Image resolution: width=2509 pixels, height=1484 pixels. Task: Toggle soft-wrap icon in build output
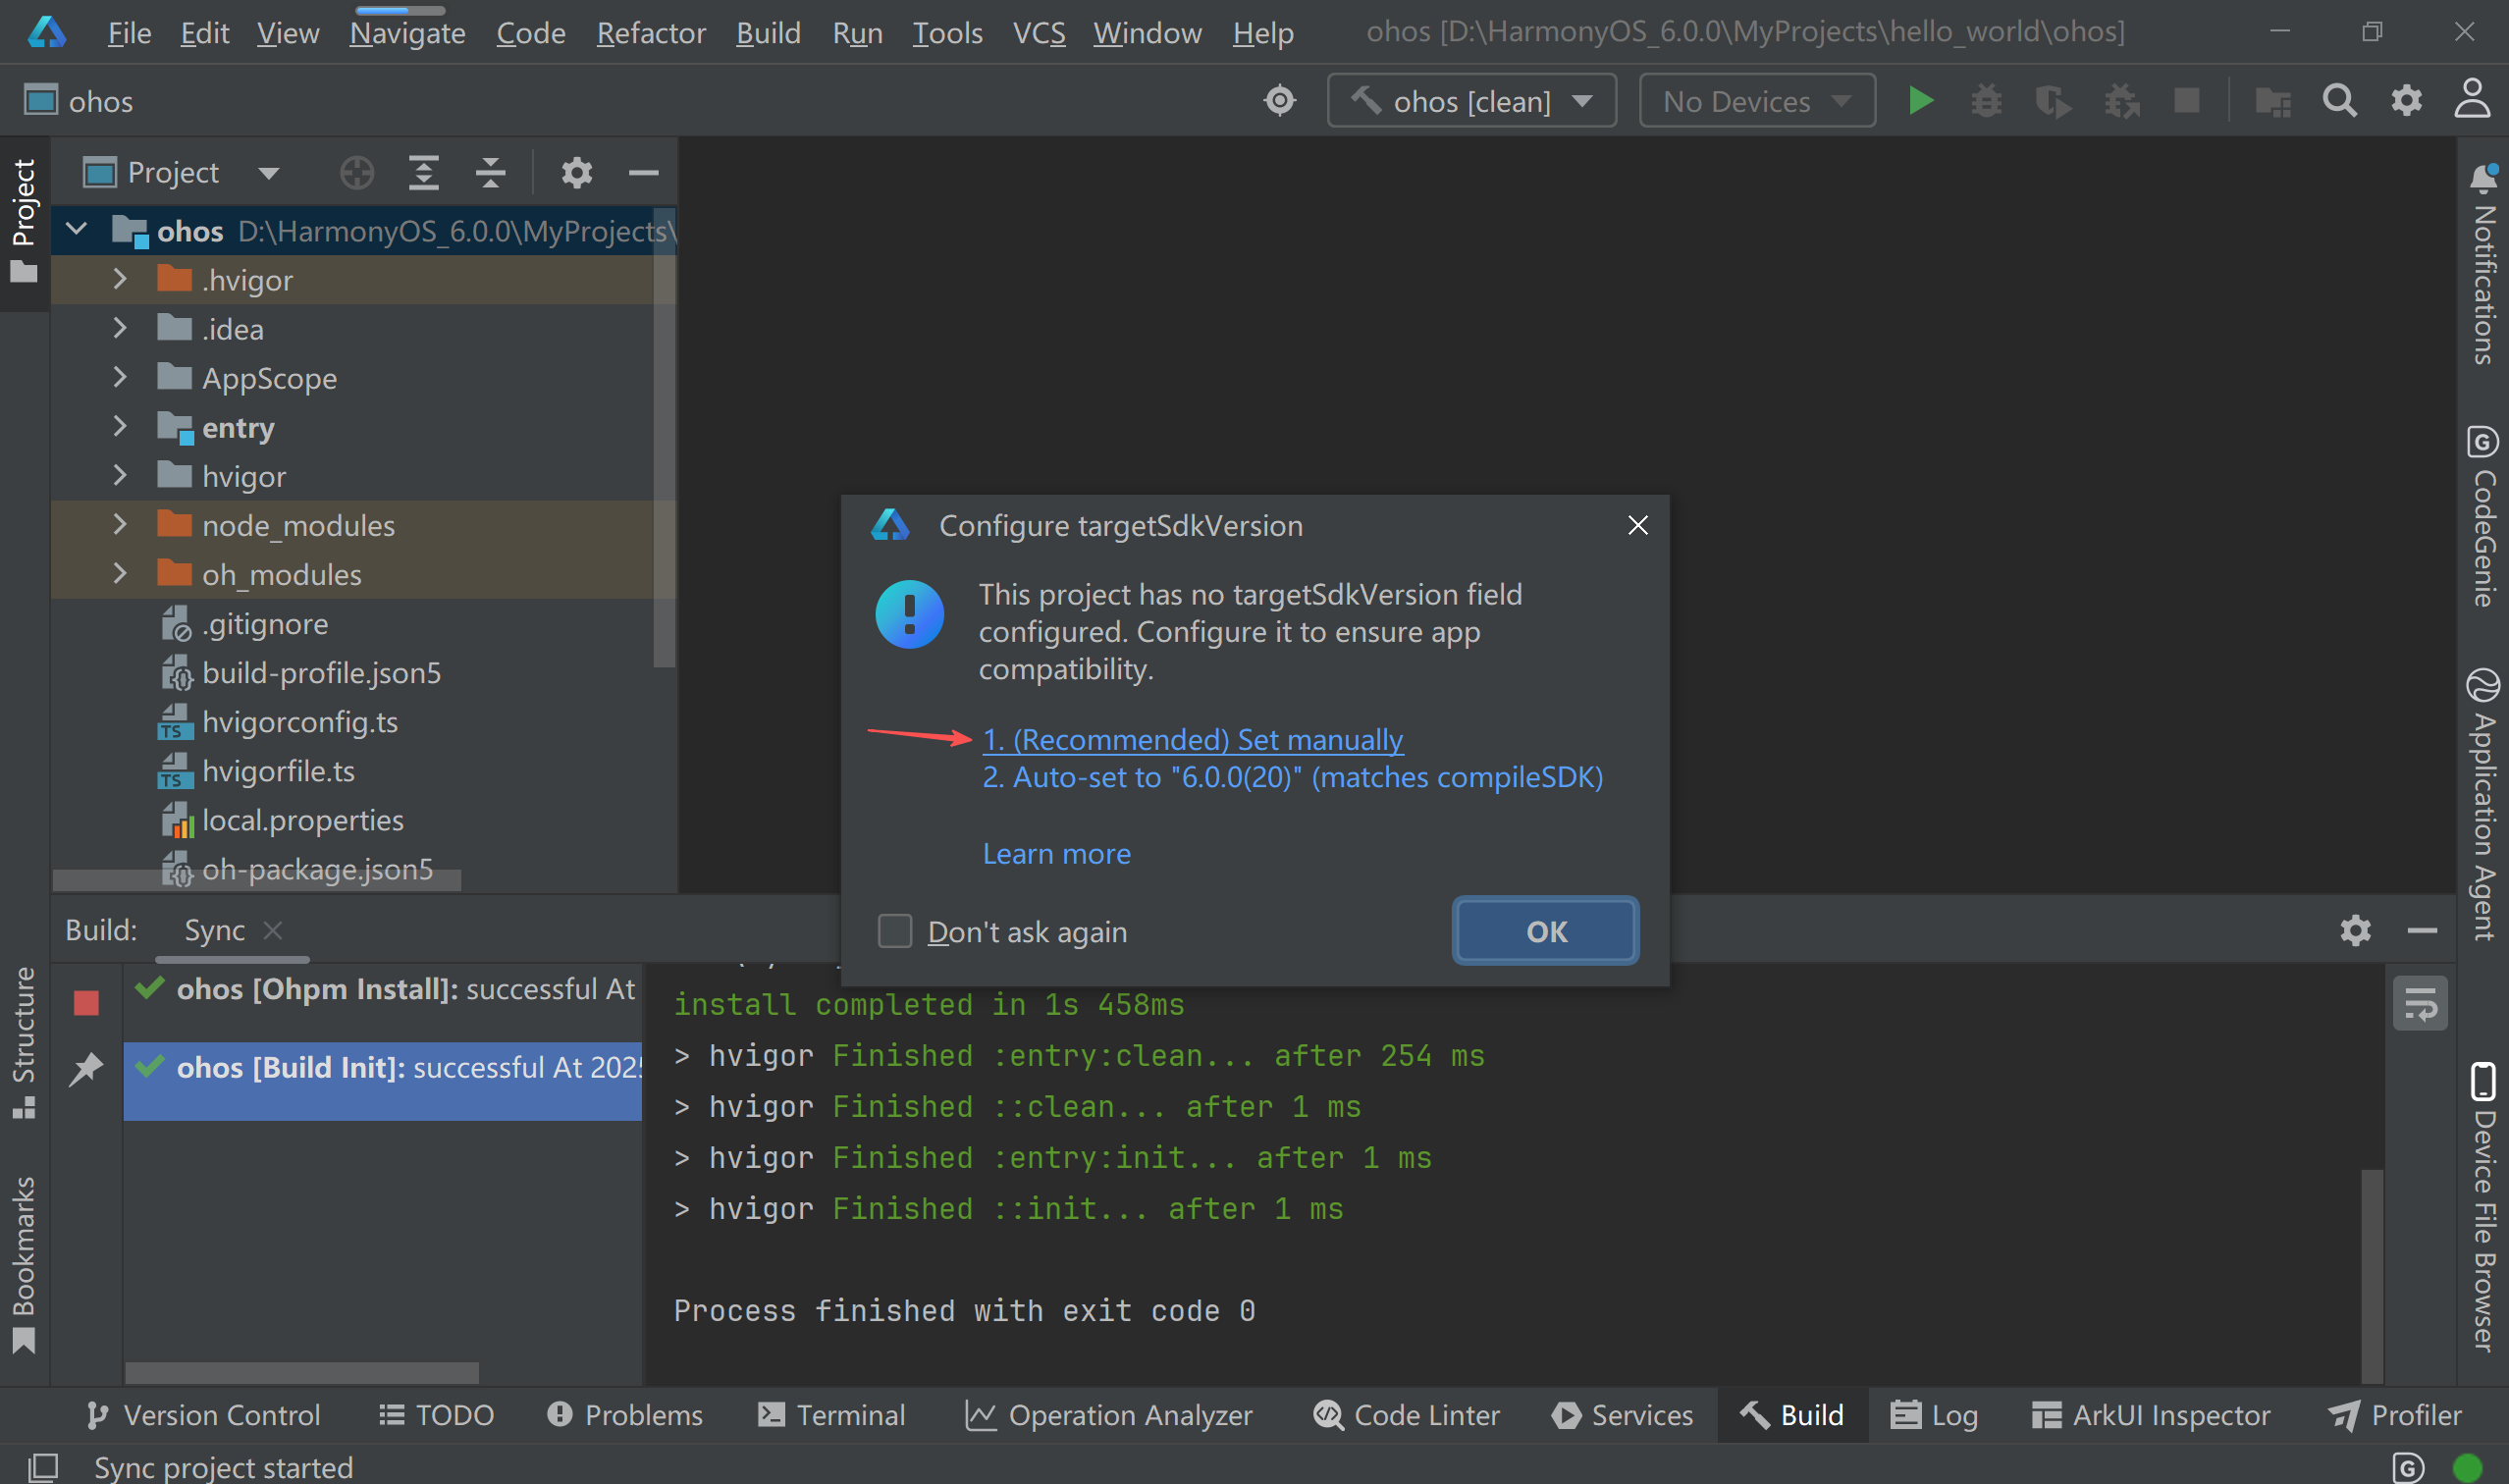tap(2420, 1003)
